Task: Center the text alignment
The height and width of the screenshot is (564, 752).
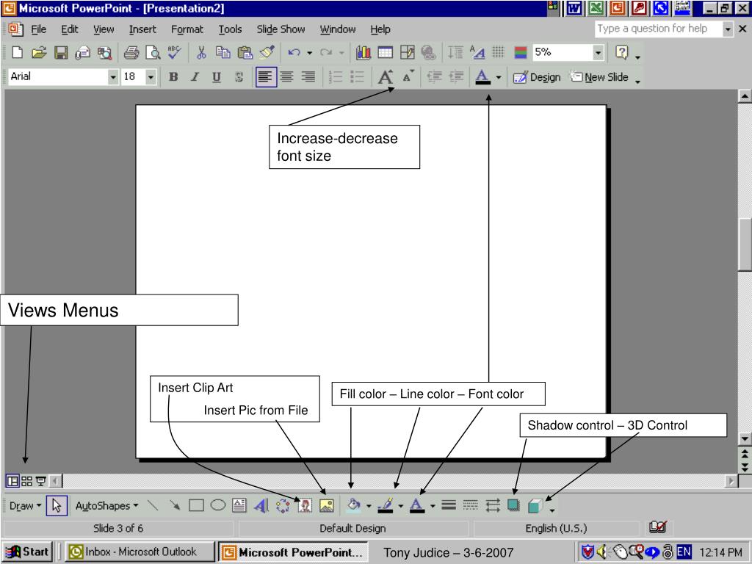Action: pyautogui.click(x=287, y=76)
